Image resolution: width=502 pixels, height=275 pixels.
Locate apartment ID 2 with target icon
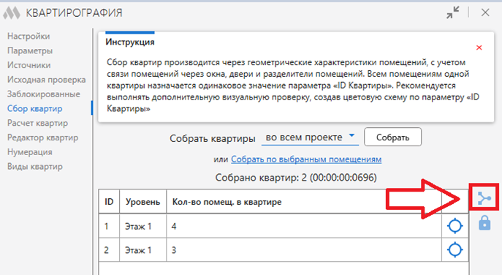pyautogui.click(x=455, y=249)
